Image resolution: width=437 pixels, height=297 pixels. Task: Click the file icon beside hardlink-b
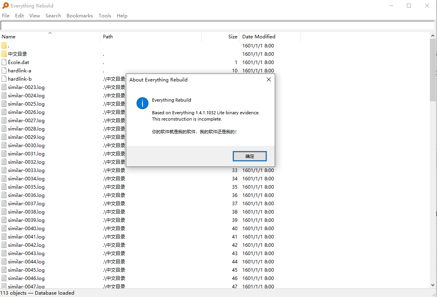4,79
